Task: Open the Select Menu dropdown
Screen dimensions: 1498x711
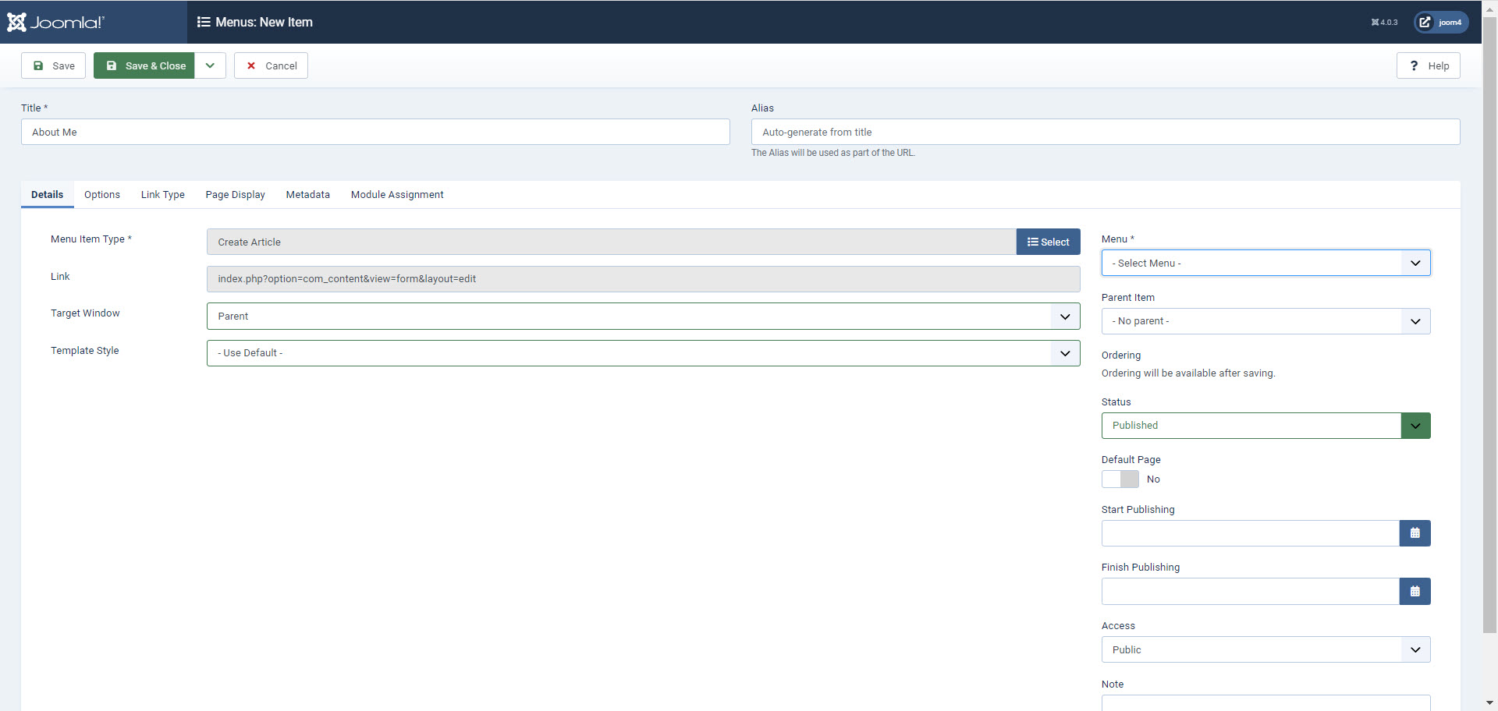Action: 1265,263
